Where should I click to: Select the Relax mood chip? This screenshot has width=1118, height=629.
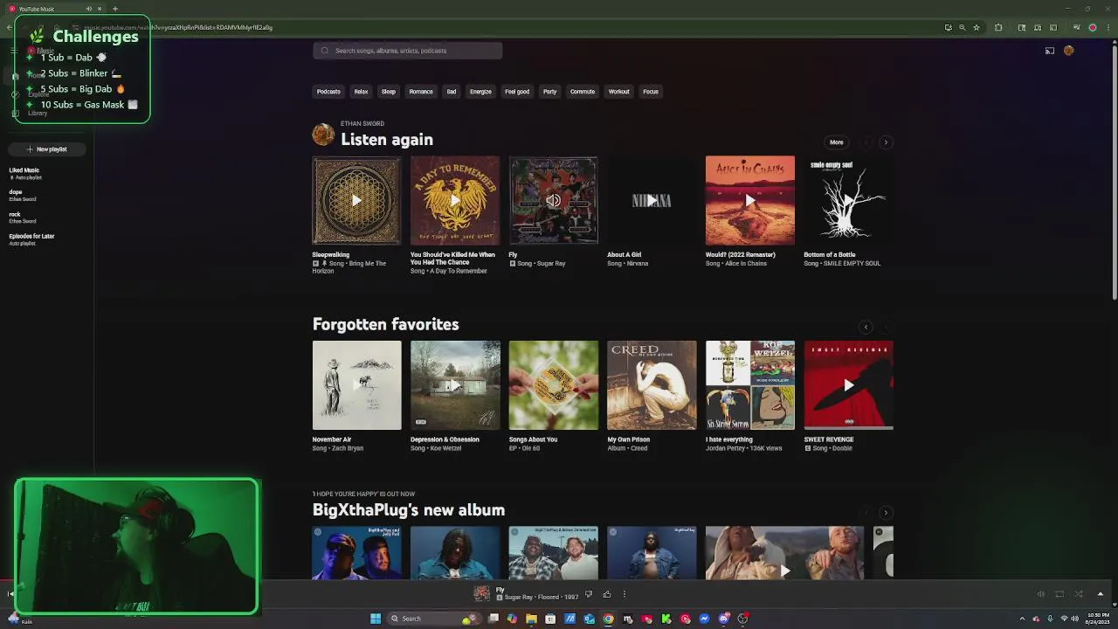tap(361, 92)
